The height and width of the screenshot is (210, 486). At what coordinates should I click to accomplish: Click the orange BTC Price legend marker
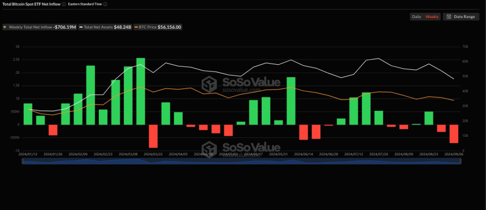pyautogui.click(x=136, y=27)
